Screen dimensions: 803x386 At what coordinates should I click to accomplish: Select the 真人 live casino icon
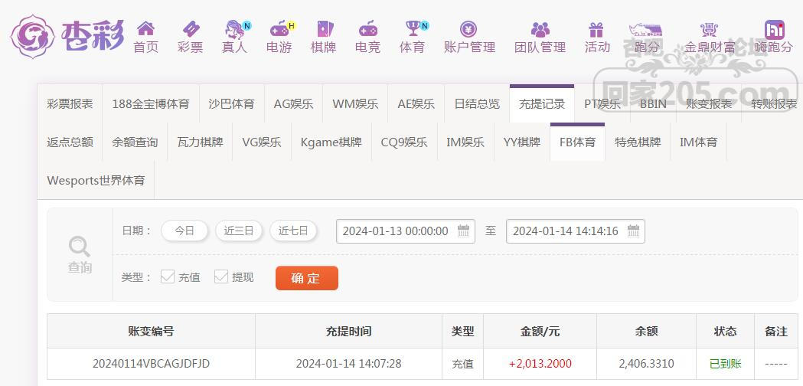234,29
